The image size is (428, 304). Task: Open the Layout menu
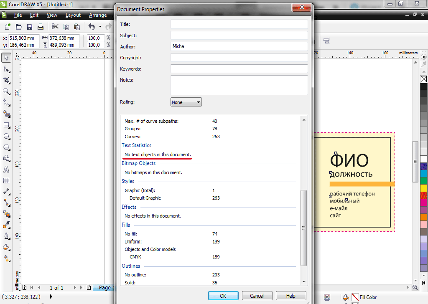pyautogui.click(x=73, y=15)
